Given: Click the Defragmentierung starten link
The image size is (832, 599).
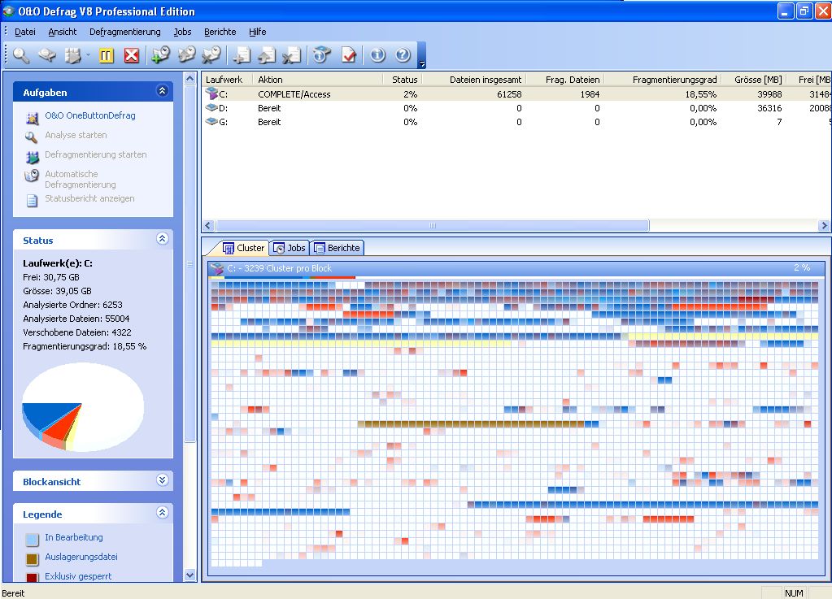Looking at the screenshot, I should (x=95, y=154).
